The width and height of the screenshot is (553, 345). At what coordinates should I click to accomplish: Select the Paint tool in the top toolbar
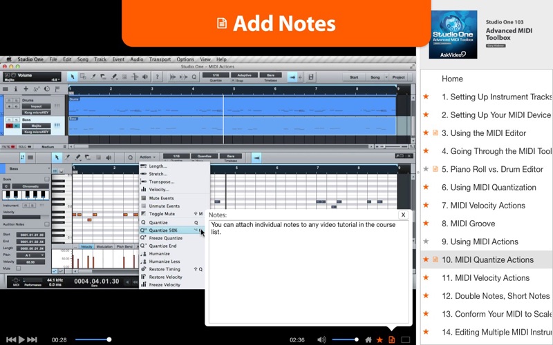tap(114, 77)
